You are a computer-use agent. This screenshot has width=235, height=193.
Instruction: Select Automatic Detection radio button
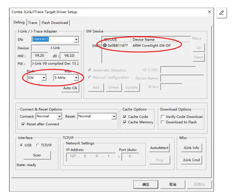click(90, 70)
